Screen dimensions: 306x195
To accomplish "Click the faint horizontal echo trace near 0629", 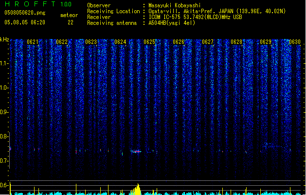I will click(x=273, y=146).
